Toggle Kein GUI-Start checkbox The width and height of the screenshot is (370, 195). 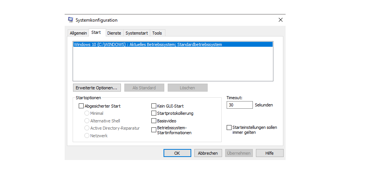(x=154, y=106)
